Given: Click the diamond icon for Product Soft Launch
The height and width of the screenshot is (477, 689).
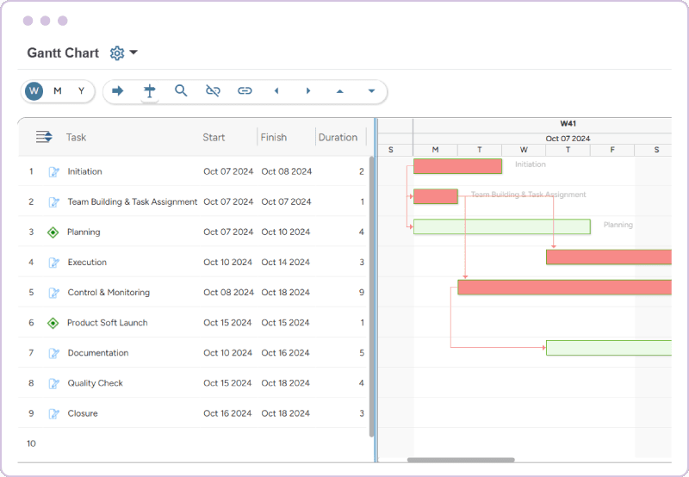Looking at the screenshot, I should (53, 323).
